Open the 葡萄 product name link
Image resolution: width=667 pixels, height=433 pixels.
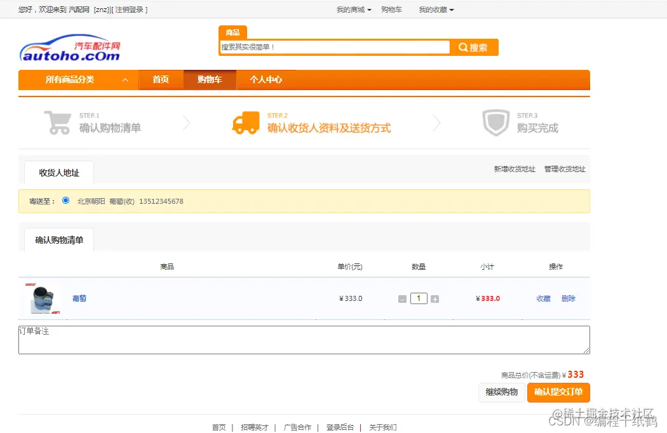pos(79,298)
